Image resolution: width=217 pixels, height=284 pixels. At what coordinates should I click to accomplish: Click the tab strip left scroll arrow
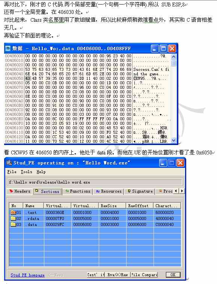(x=176, y=191)
